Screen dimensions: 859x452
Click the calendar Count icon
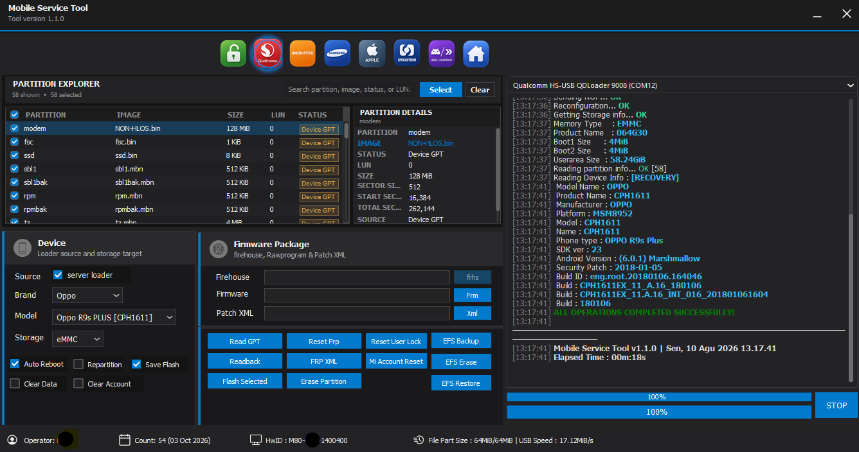125,440
